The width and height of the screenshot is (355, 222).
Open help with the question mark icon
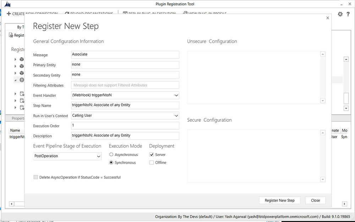348,14
